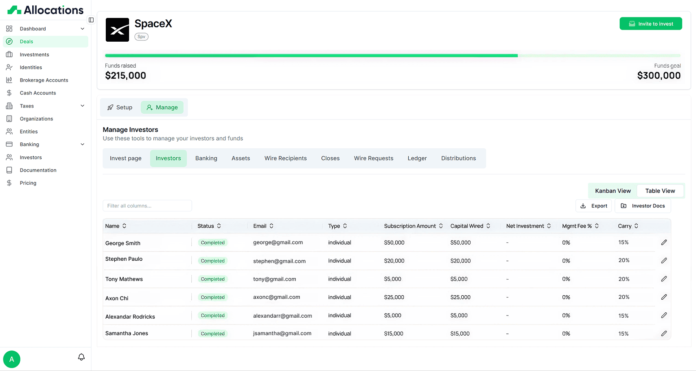Open the Documentation sidebar icon
This screenshot has height=371, width=696.
(9, 170)
